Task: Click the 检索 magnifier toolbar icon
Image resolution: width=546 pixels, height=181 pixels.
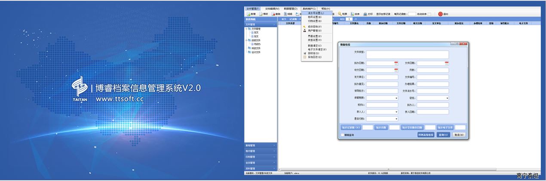Action: coord(340,14)
